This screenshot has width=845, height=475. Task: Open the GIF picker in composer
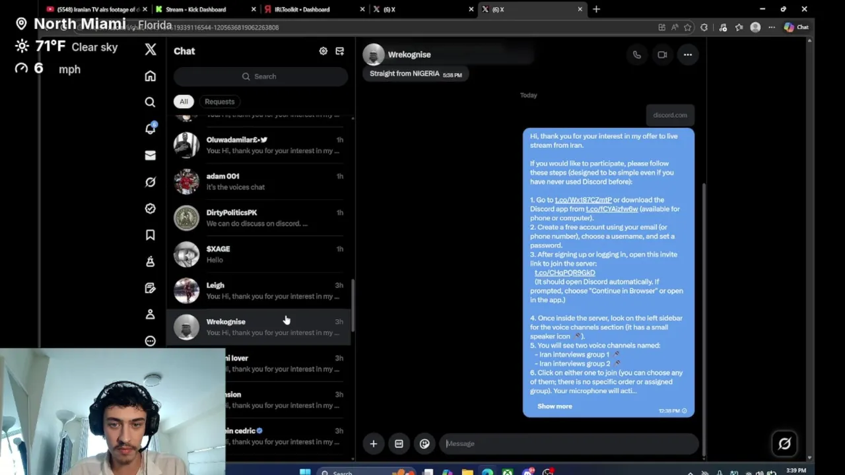[x=399, y=443]
